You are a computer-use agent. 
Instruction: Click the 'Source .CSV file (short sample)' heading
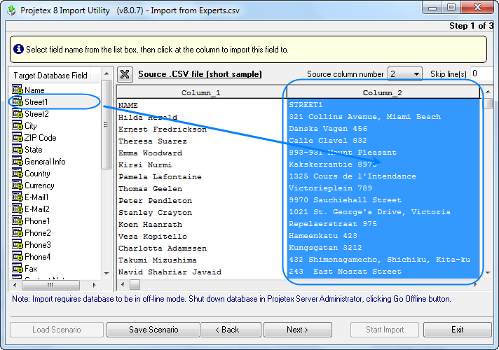tap(200, 74)
